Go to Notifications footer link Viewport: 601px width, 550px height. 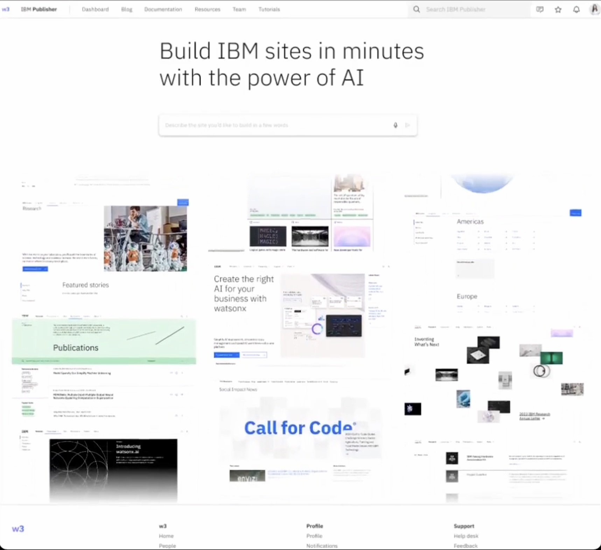tap(322, 546)
